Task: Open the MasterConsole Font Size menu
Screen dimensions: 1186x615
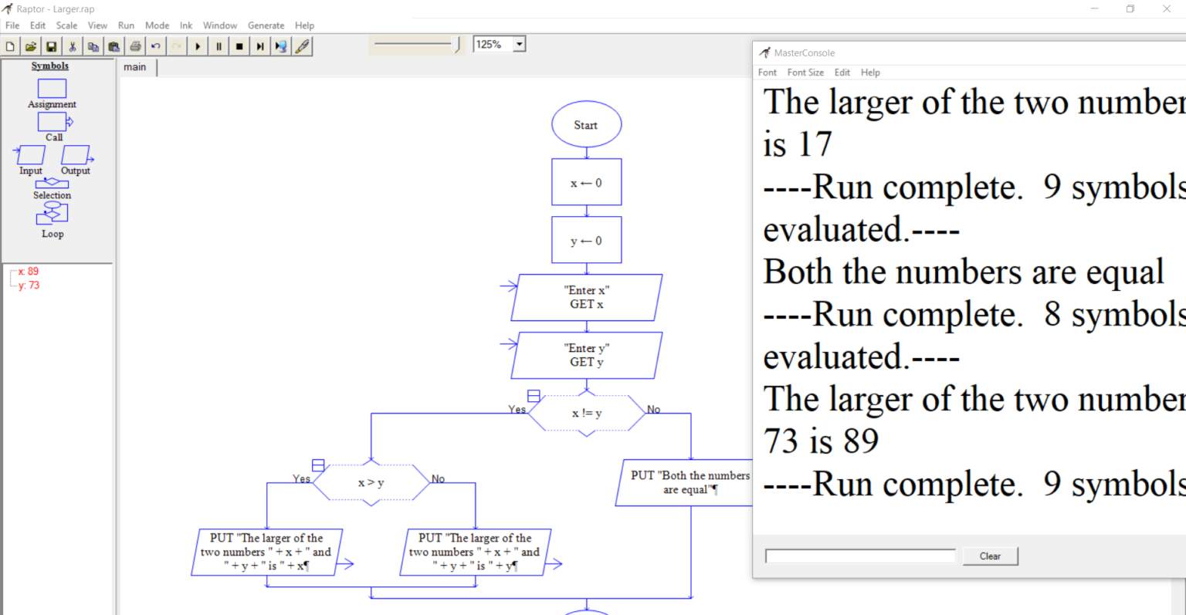Action: tap(805, 72)
